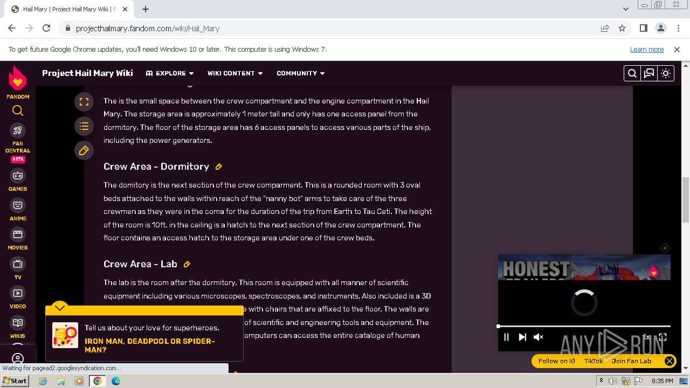Image resolution: width=690 pixels, height=388 pixels.
Task: Open search in the Fandom sidebar
Action: coord(18,110)
